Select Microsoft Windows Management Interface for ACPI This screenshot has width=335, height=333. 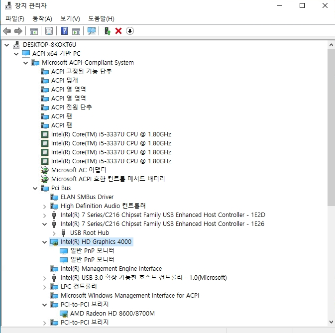click(130, 296)
